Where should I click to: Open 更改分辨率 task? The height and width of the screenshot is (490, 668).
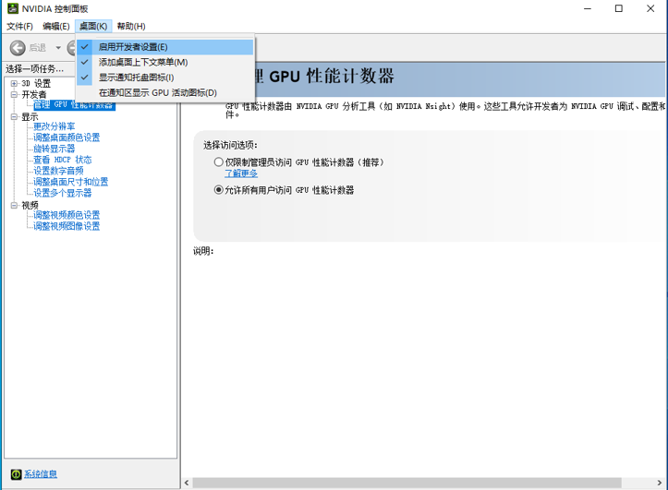pyautogui.click(x=55, y=126)
